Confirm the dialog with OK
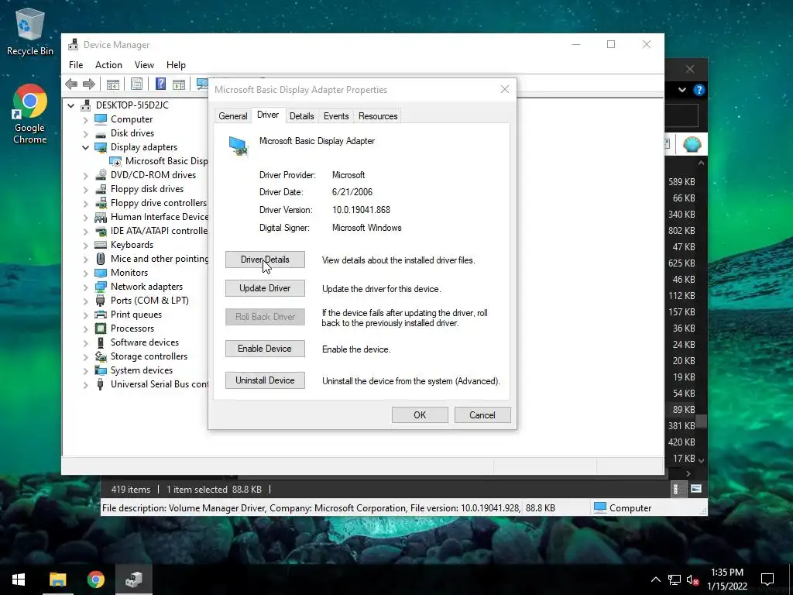 pyautogui.click(x=420, y=415)
